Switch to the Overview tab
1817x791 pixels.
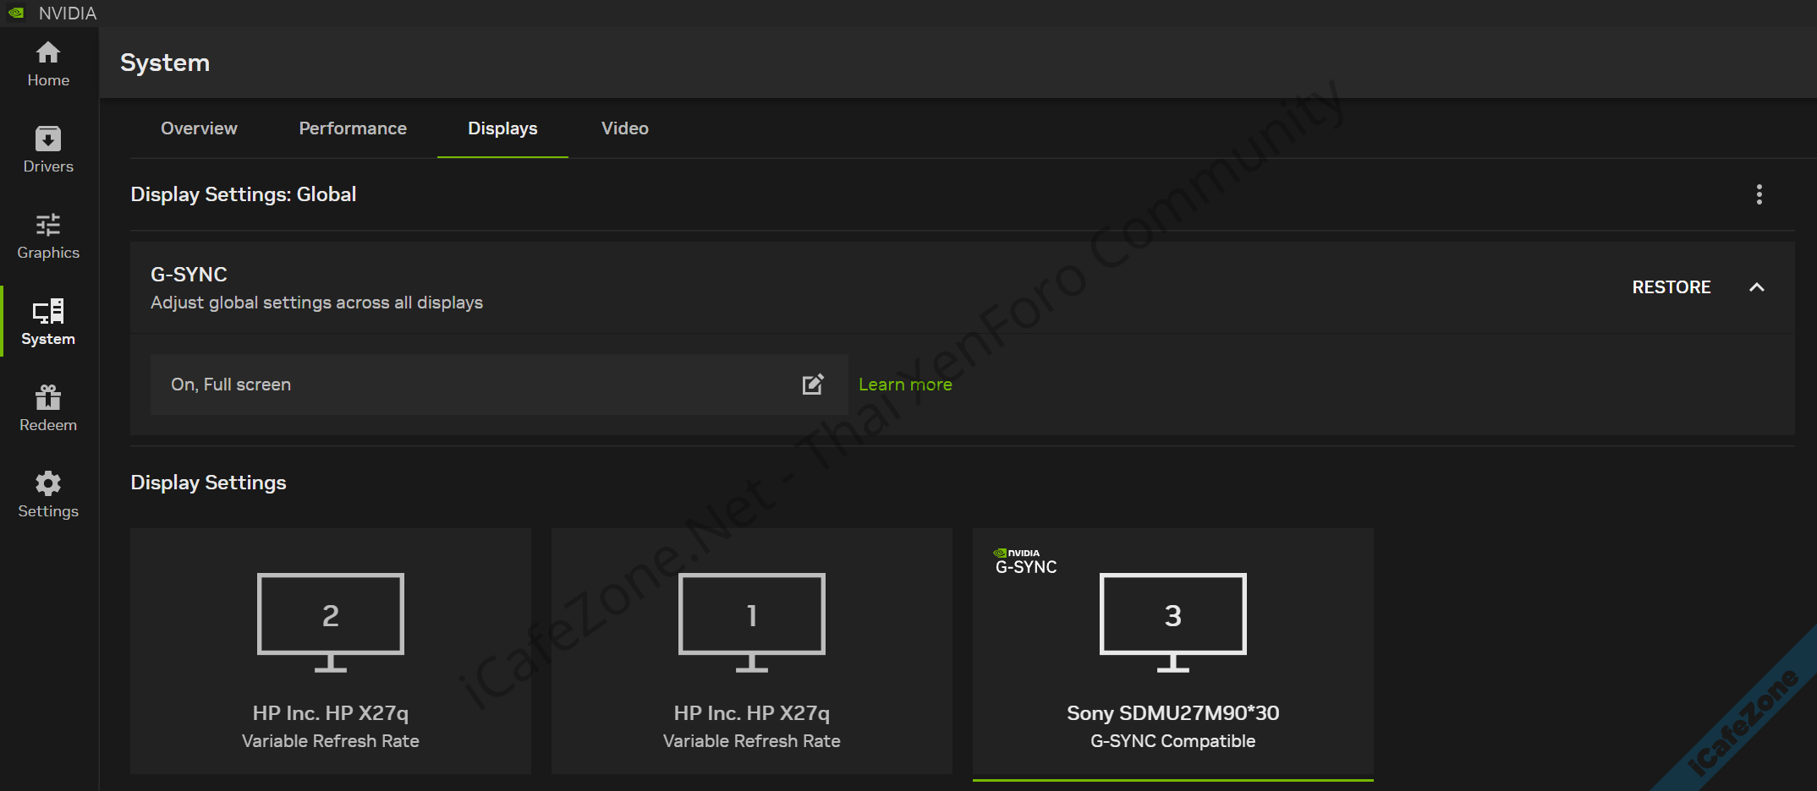[199, 128]
